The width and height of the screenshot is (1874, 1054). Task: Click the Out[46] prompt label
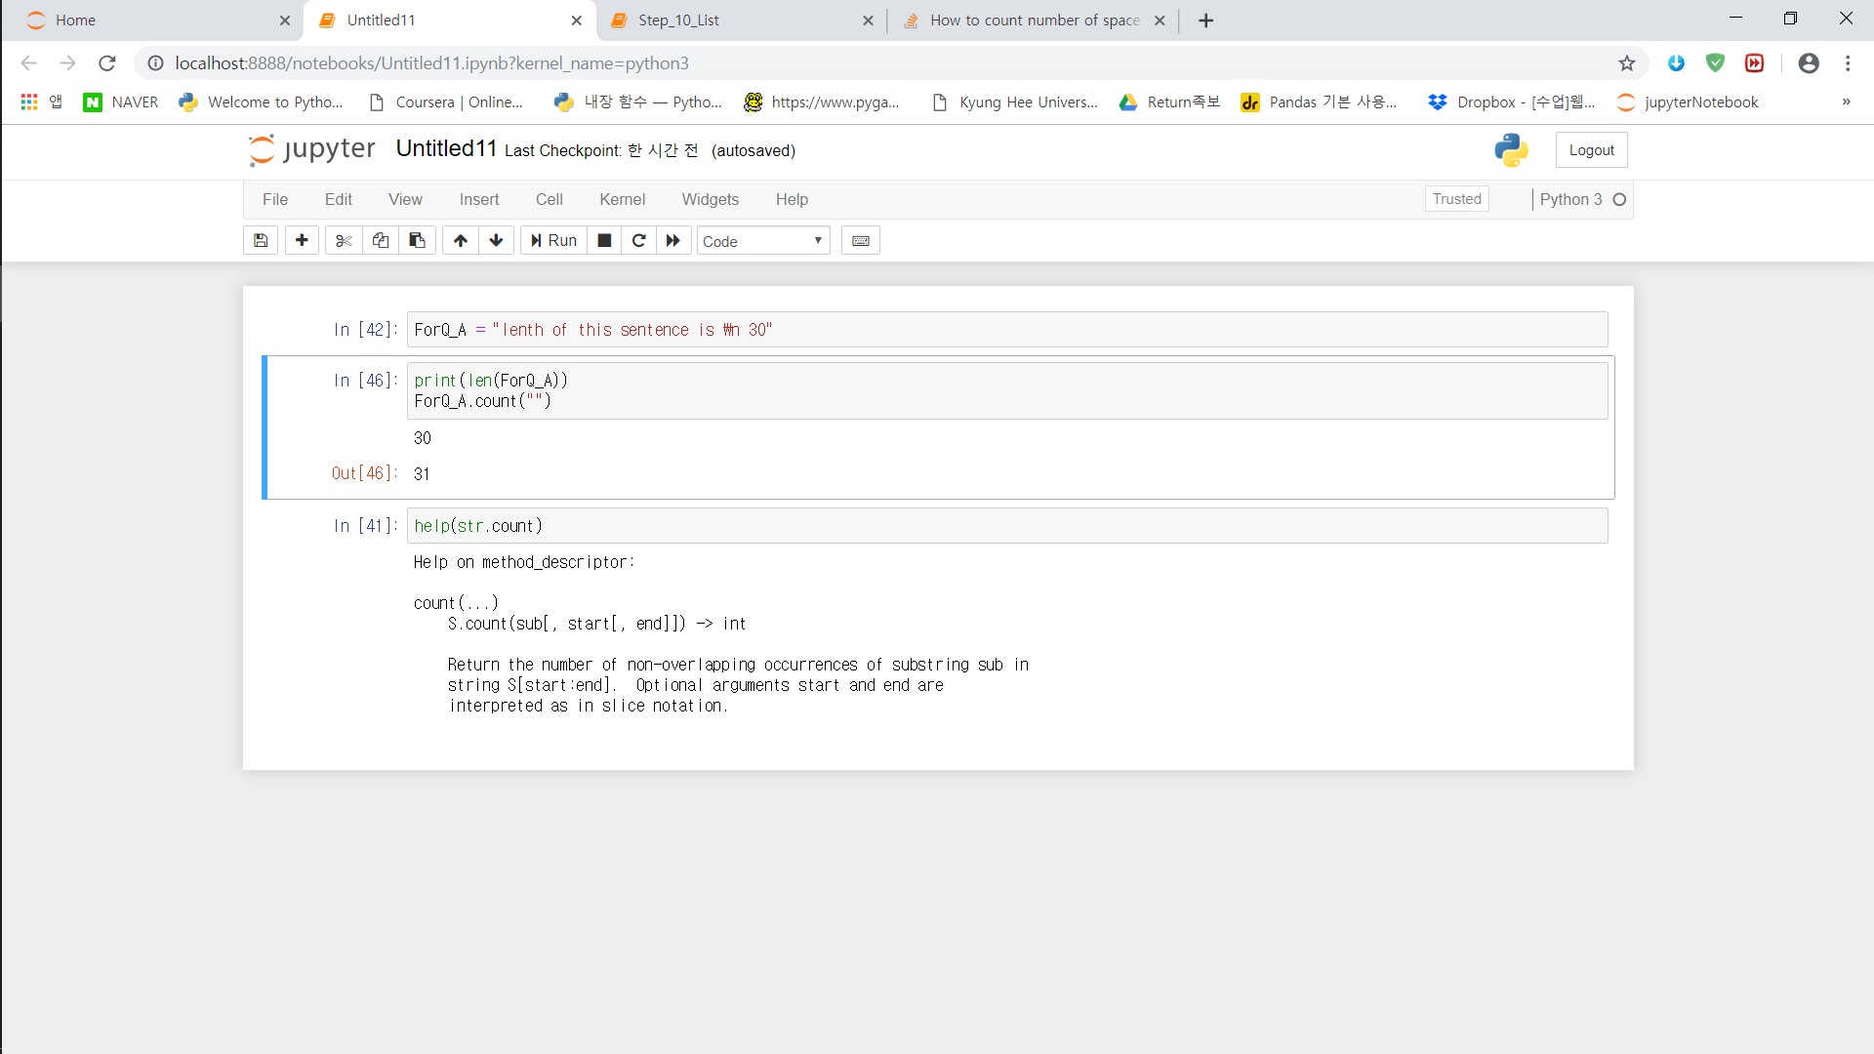(x=364, y=473)
